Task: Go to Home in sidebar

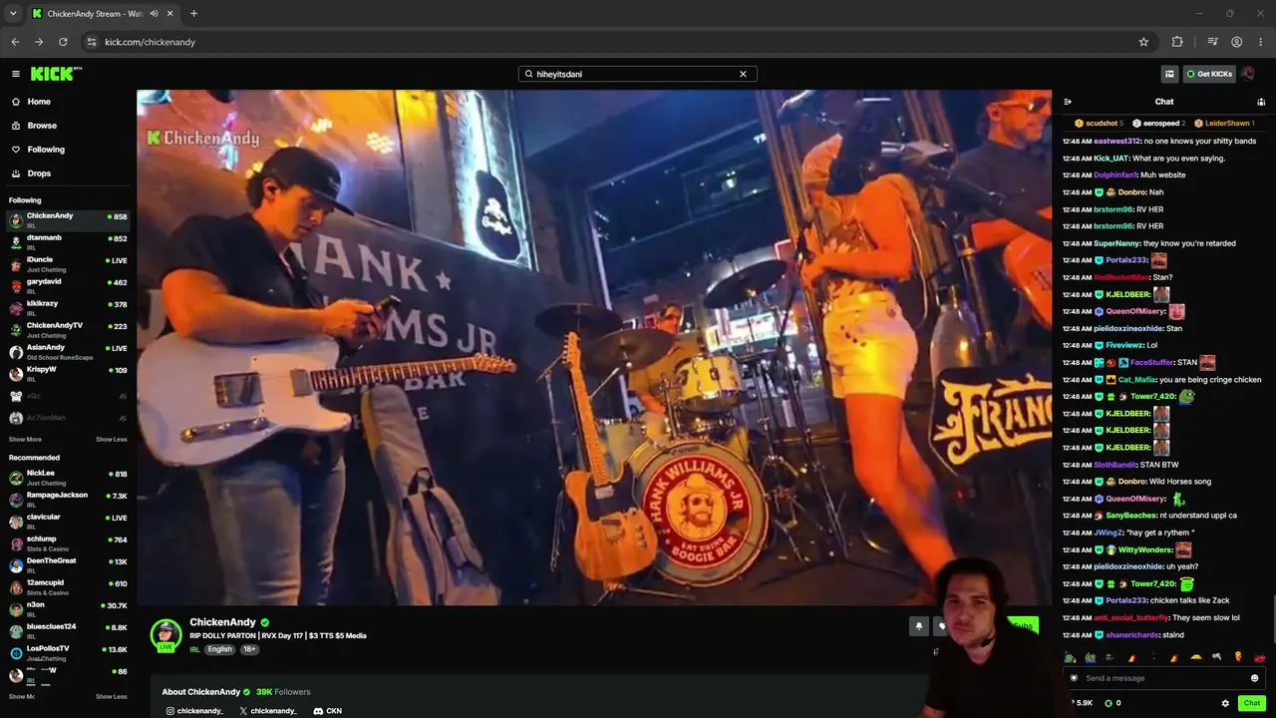Action: coord(39,102)
